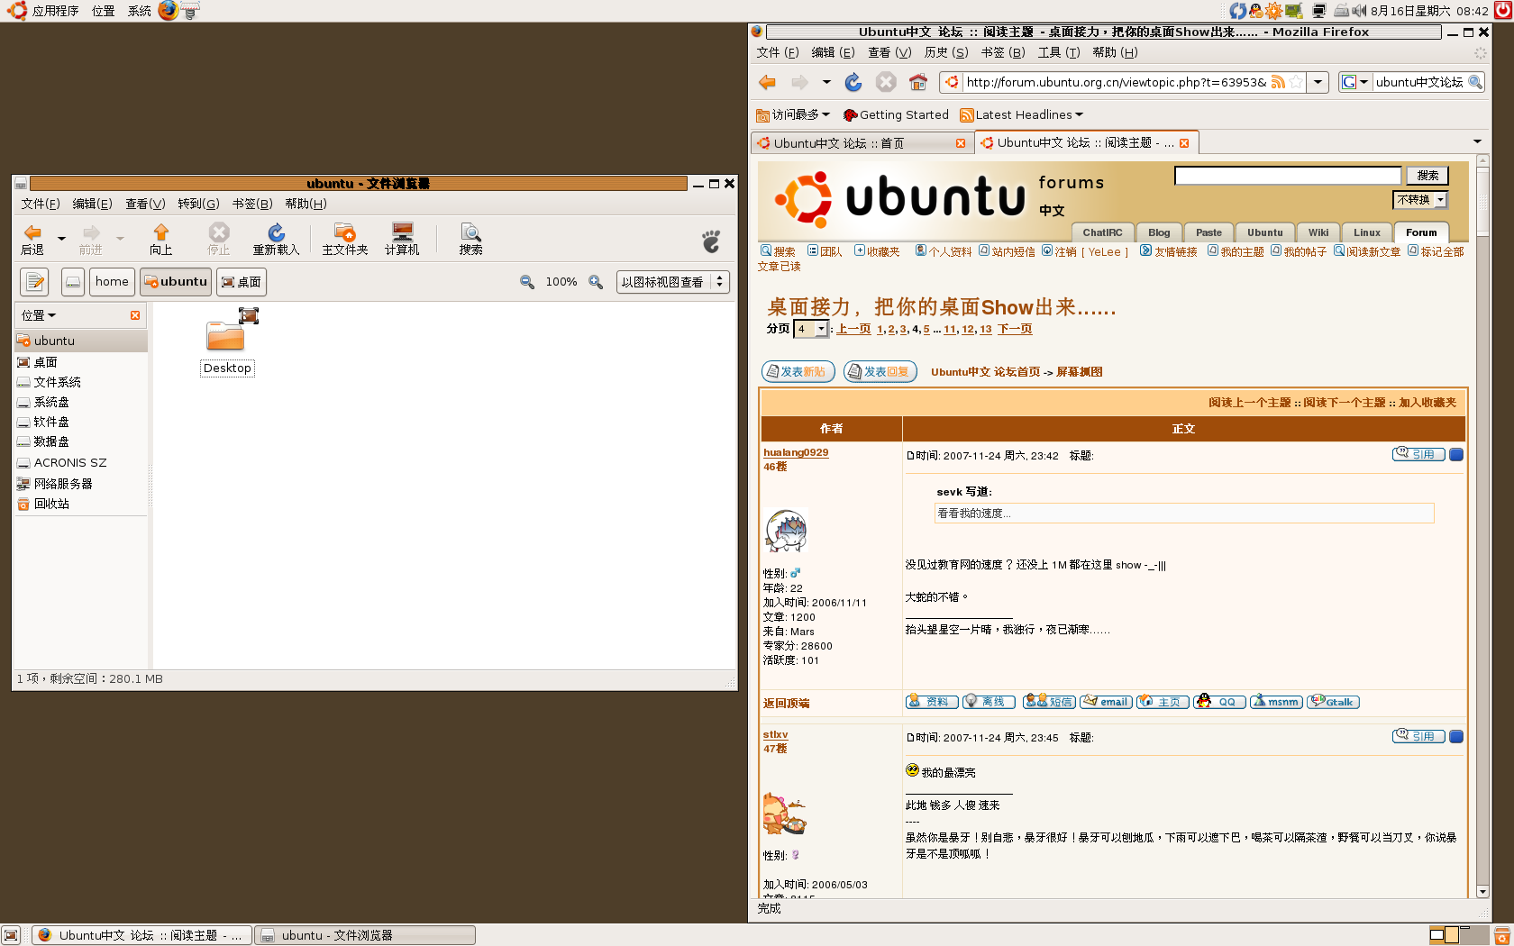Click the Gtalk contact button
1514x946 pixels.
click(x=1334, y=702)
